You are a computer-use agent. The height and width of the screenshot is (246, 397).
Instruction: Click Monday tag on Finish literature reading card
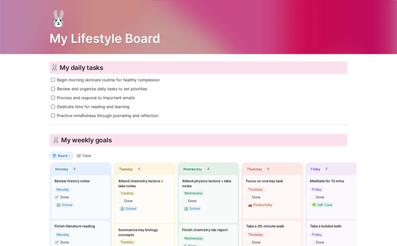point(62,235)
